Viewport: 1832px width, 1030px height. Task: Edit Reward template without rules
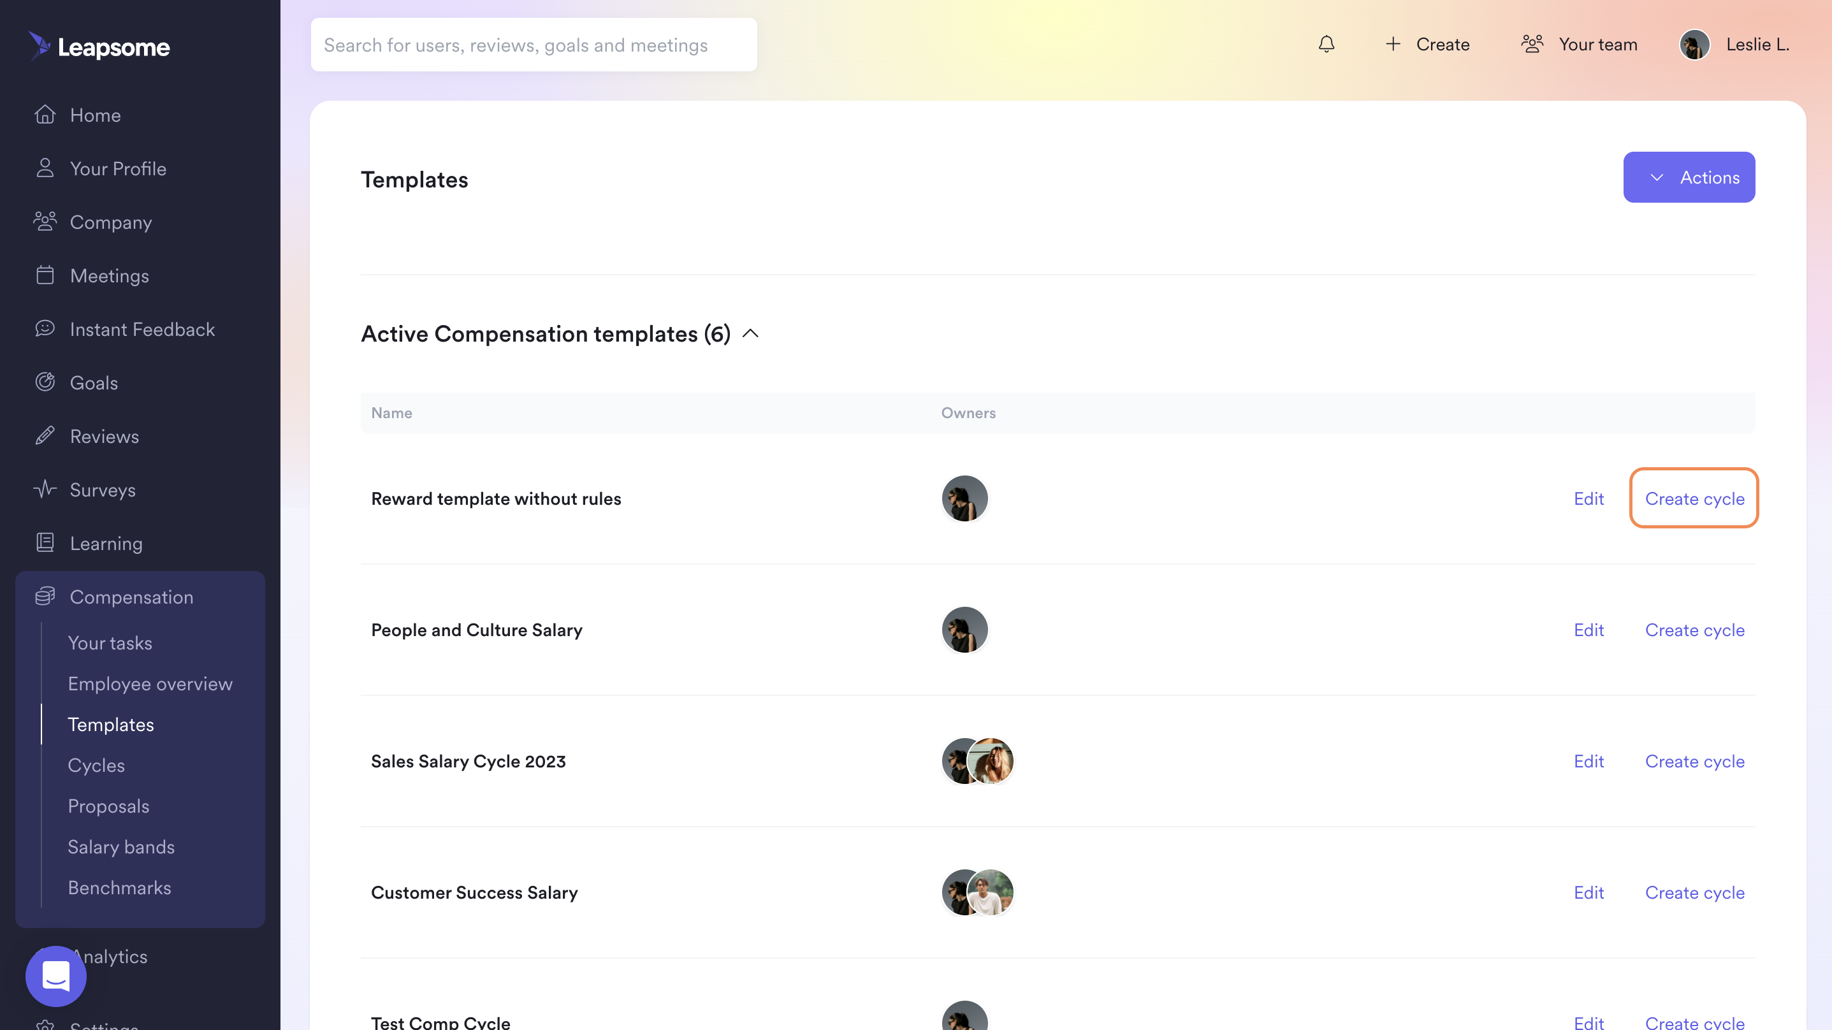(1588, 498)
